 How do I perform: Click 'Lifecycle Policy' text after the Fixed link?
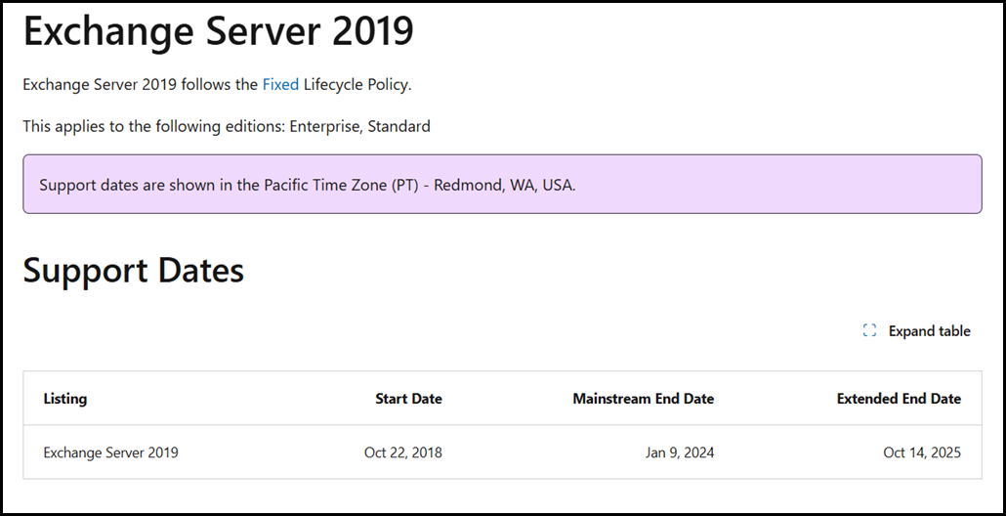[357, 85]
